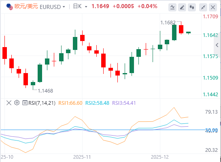Click the plus box beside RSI(7,14,21)
This screenshot has width=221, height=162.
click(25, 103)
